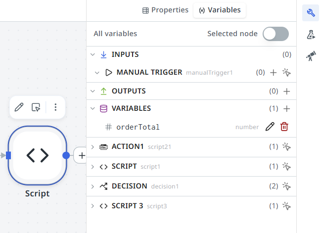Click the select-node cursor icon above Script node

pyautogui.click(x=36, y=107)
